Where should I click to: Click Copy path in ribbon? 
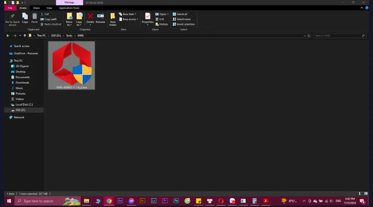point(48,19)
